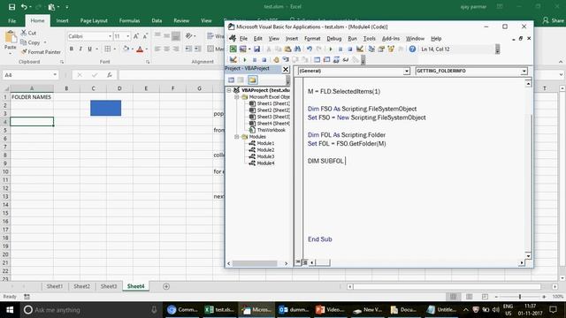Screen dimensions: 566x318
Task: Click the Toggle Breakpoint hand icon in Debug toolbar
Action: coord(276,60)
